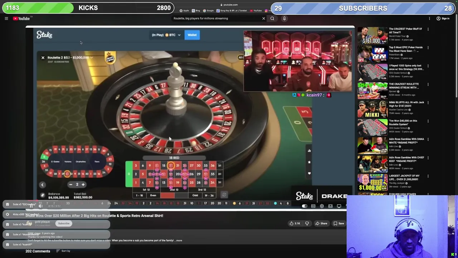Open options menu for CRAZIEST Poker Bluff video

(x=428, y=29)
